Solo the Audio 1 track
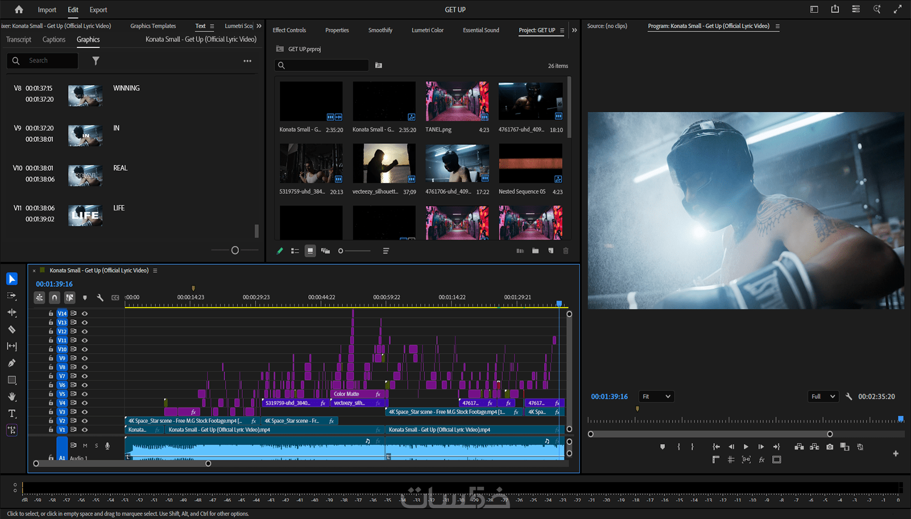Image resolution: width=911 pixels, height=519 pixels. tap(96, 445)
